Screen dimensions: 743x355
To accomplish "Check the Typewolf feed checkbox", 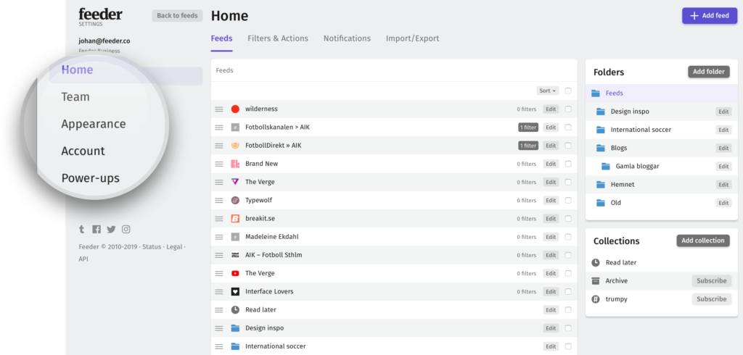I will [568, 200].
